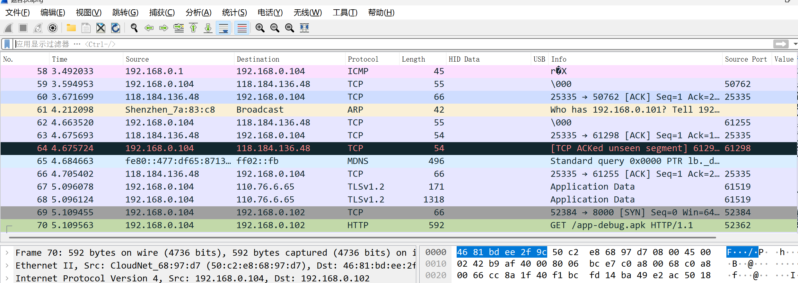Image resolution: width=798 pixels, height=283 pixels.
Task: Jump to the last packet
Action: pyautogui.click(x=208, y=28)
